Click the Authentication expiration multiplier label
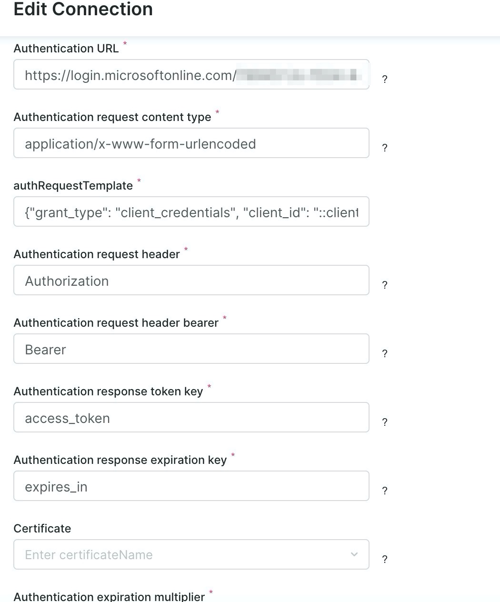Viewport: 500px width, 602px height. [109, 596]
